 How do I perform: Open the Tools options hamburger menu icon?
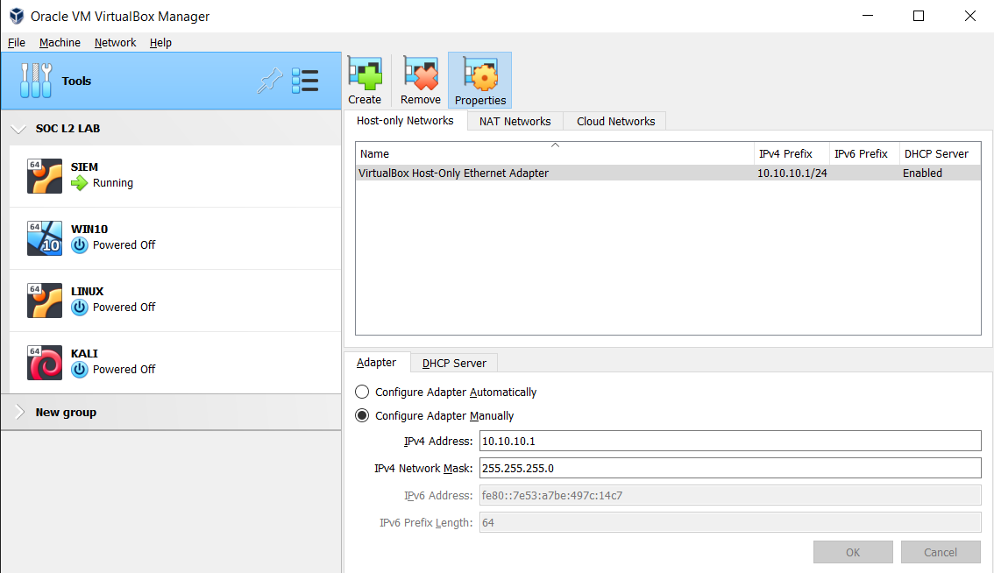click(305, 80)
